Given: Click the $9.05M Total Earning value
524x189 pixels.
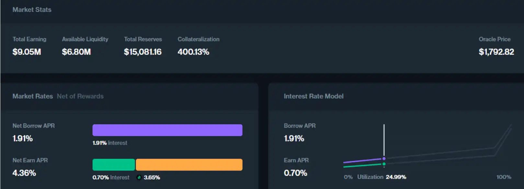Looking at the screenshot, I should pyautogui.click(x=27, y=52).
